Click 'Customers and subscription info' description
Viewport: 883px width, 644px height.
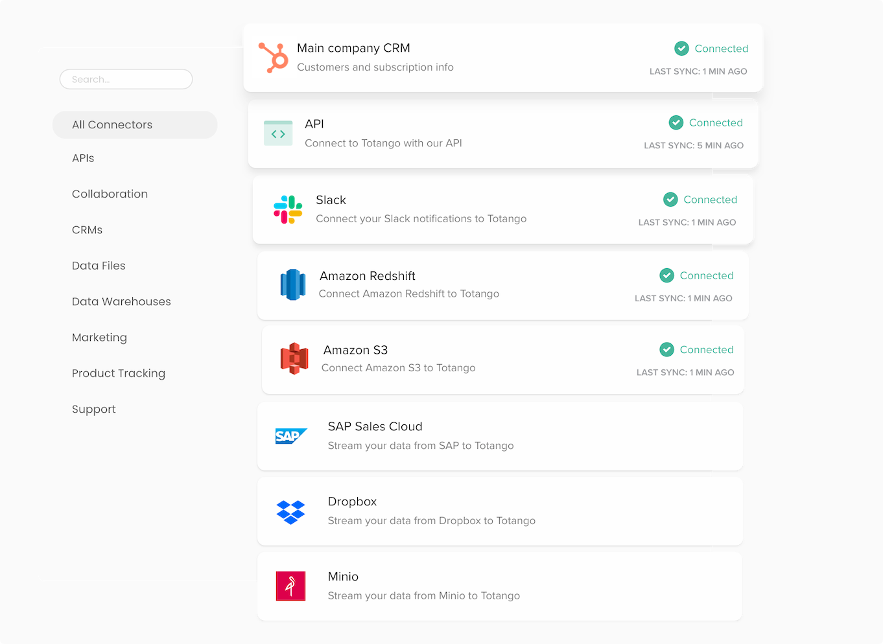[x=375, y=67]
